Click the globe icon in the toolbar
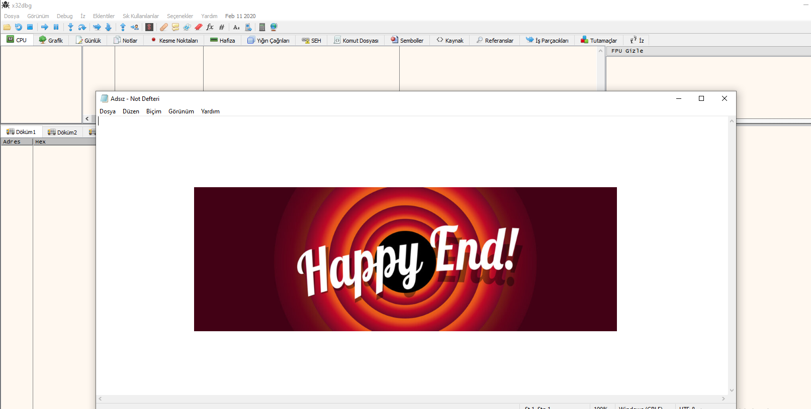The height and width of the screenshot is (409, 811). point(274,27)
